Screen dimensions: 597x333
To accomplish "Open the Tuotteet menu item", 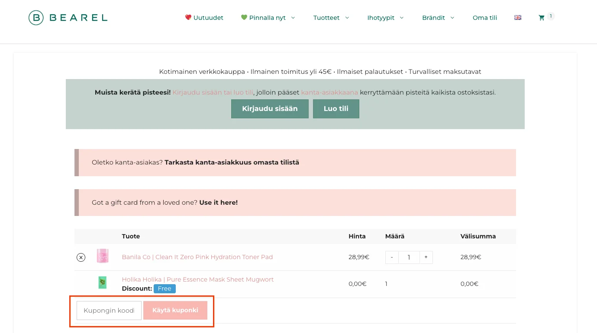I will coord(326,18).
